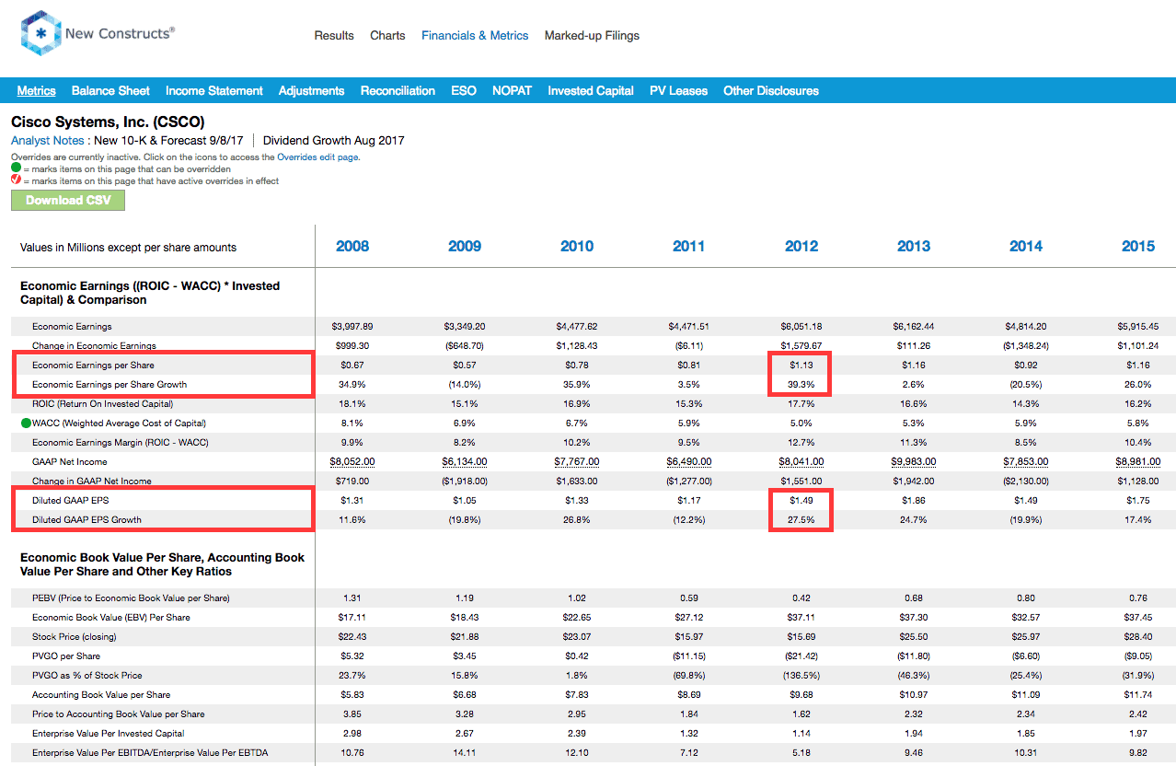Switch to the Income Statement tab
The width and height of the screenshot is (1176, 766).
coord(214,90)
